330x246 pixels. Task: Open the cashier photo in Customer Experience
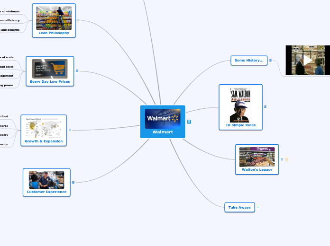46,180
